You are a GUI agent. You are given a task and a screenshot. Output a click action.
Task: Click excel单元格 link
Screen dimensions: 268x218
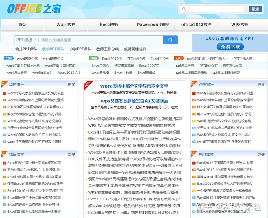pyautogui.click(x=100, y=73)
